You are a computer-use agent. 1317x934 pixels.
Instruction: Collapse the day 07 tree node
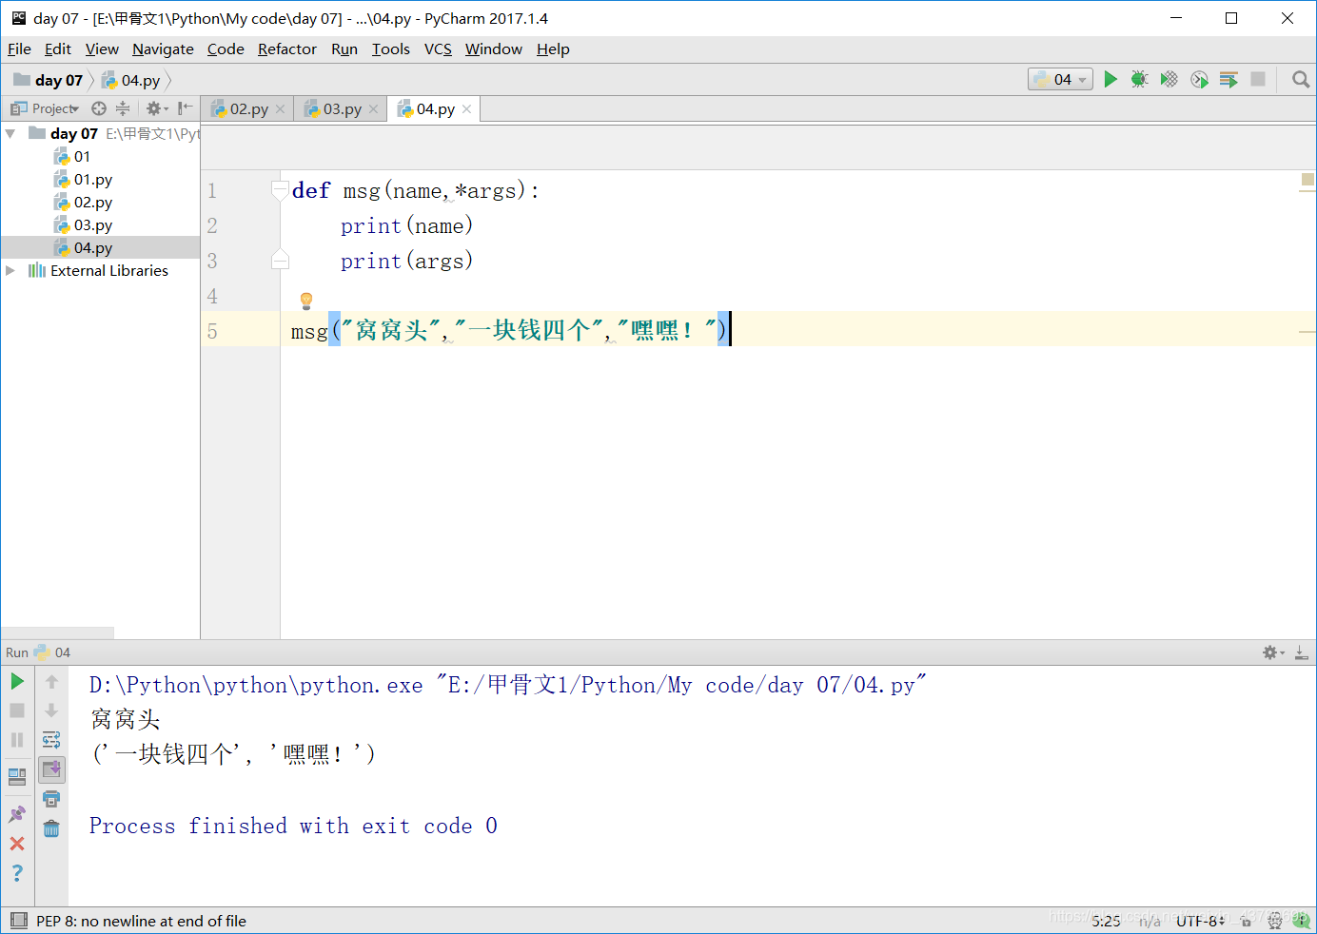click(10, 134)
